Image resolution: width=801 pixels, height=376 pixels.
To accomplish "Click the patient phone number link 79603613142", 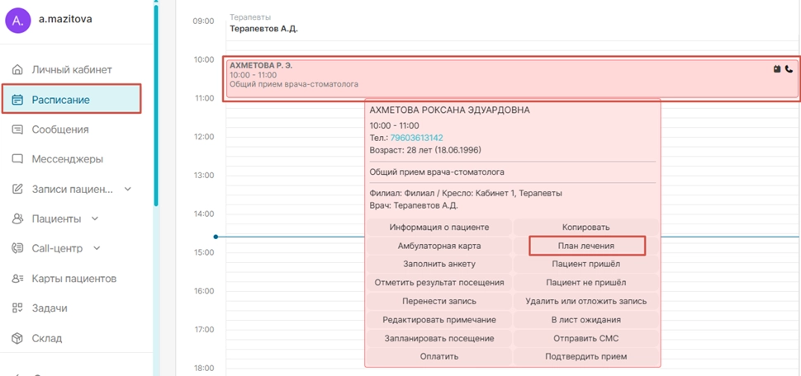I will point(416,138).
